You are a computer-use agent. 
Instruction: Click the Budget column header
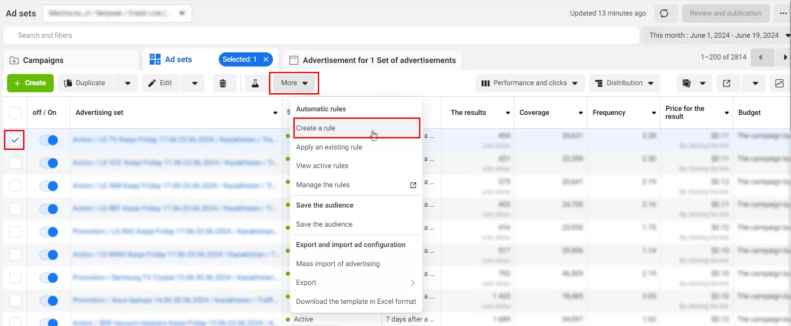[749, 113]
